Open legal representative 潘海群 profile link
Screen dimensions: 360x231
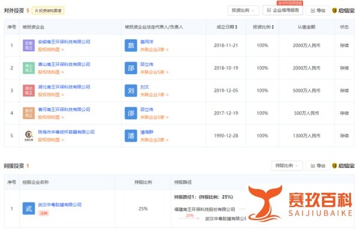pyautogui.click(x=147, y=132)
